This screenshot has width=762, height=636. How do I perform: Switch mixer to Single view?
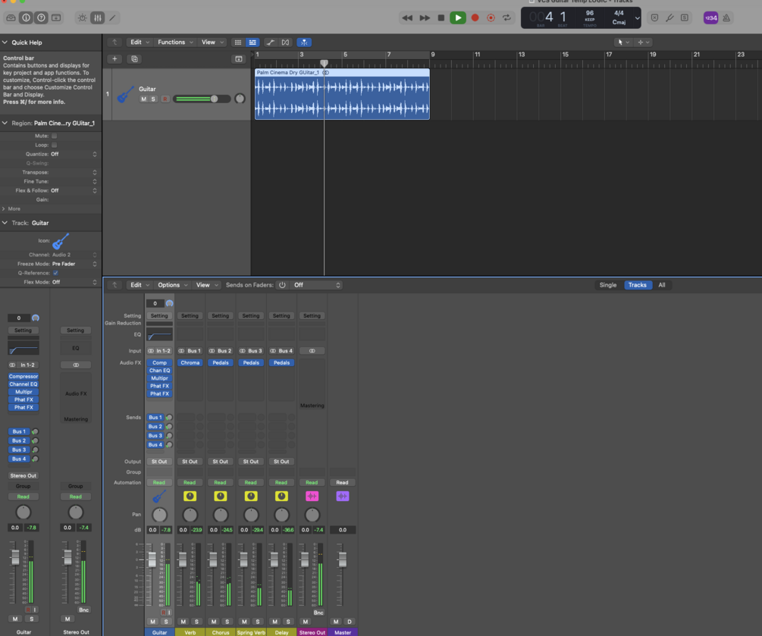click(x=608, y=285)
